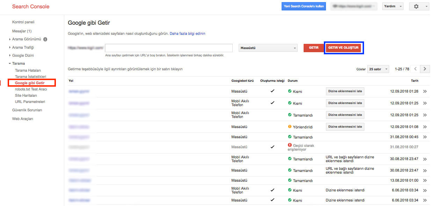The width and height of the screenshot is (443, 206).
Task: Open details arrow for 23:47 Masaüstü row
Action: point(425,171)
